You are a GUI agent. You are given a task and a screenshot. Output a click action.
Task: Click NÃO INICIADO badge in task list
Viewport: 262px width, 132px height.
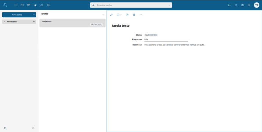click(x=96, y=25)
